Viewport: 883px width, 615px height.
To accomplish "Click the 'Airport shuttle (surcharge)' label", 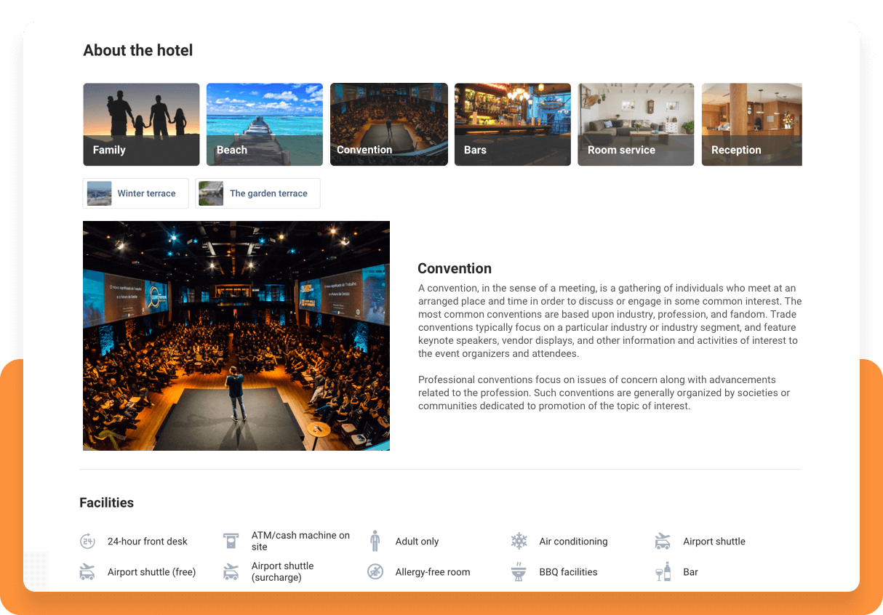I will tap(283, 571).
